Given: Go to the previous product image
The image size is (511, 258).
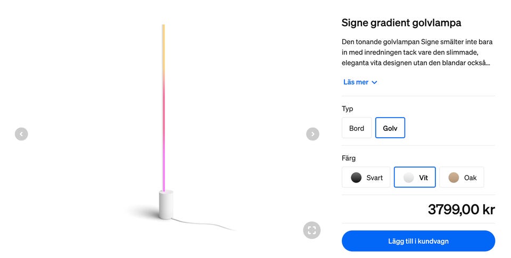Looking at the screenshot, I should [x=21, y=134].
